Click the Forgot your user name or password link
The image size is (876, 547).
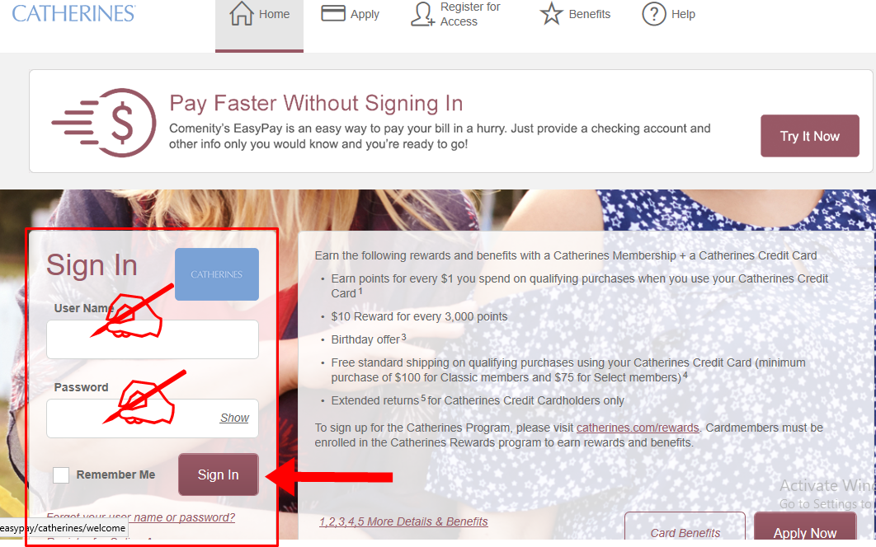pos(141,517)
